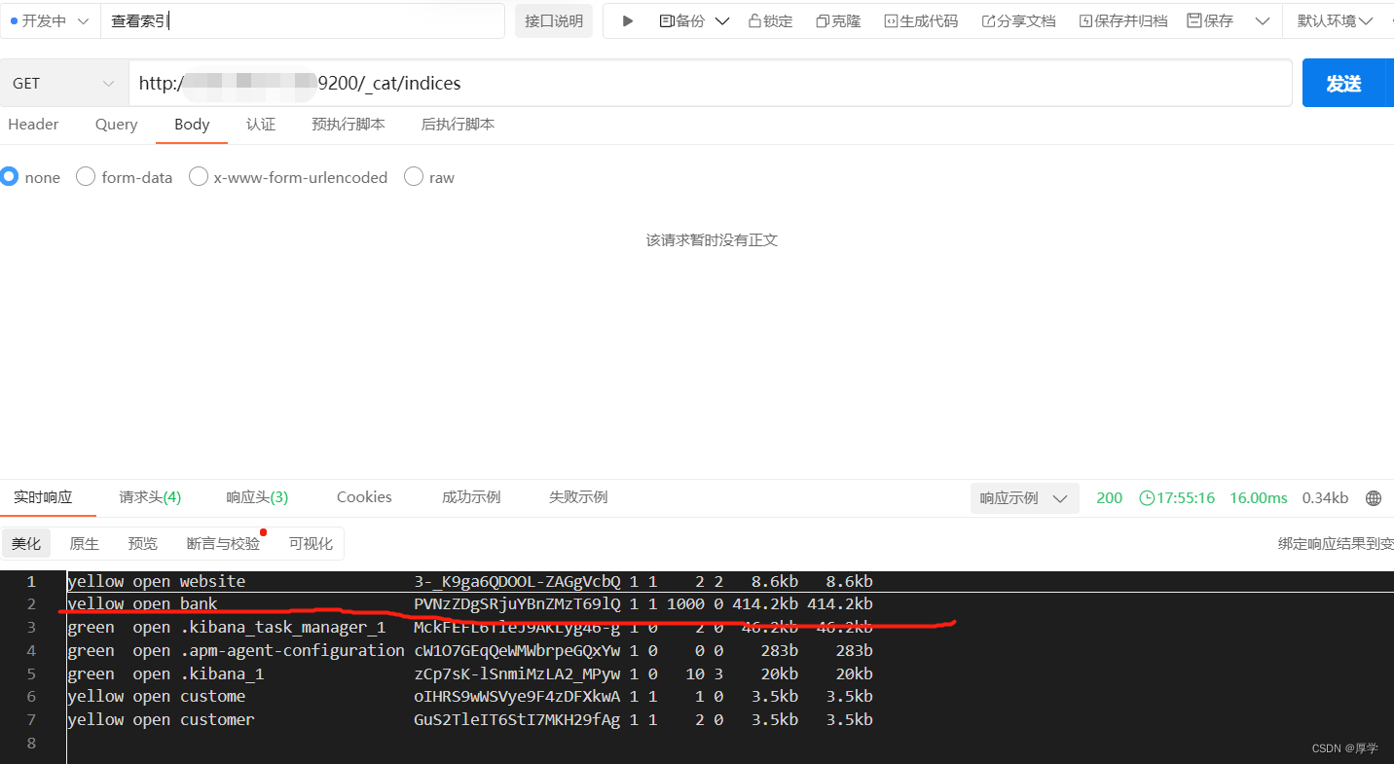The height and width of the screenshot is (764, 1394).
Task: Select the form-data radio option
Action: pyautogui.click(x=86, y=177)
